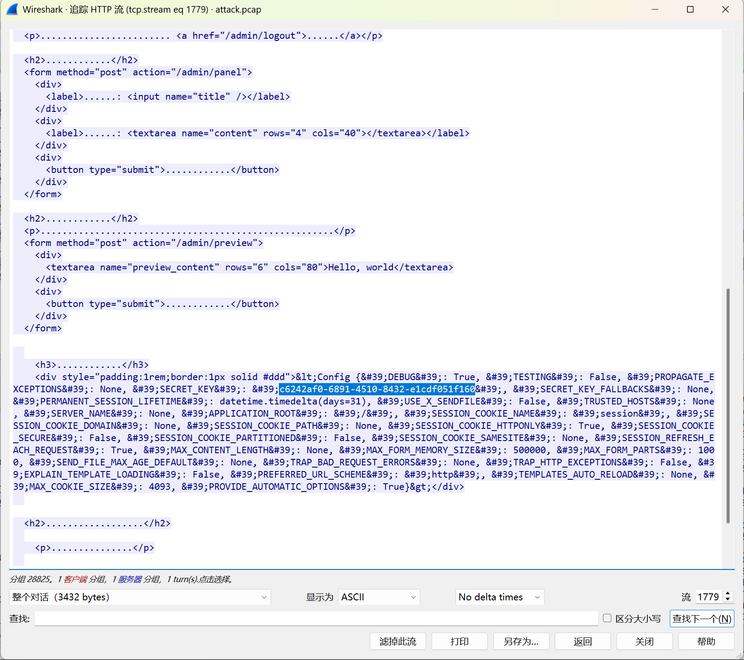Open the No delta times dropdown
This screenshot has height=660, width=744.
(499, 597)
